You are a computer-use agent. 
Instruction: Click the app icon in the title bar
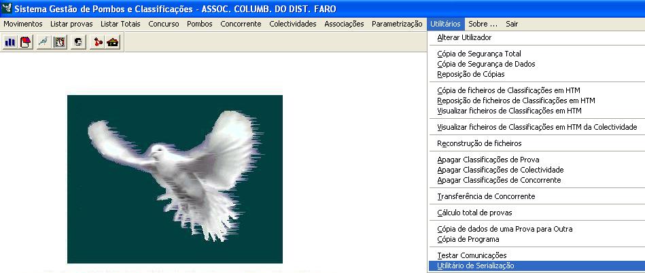click(7, 9)
